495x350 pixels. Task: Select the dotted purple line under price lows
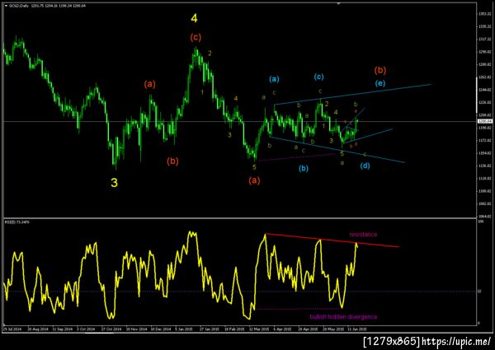coord(297,157)
